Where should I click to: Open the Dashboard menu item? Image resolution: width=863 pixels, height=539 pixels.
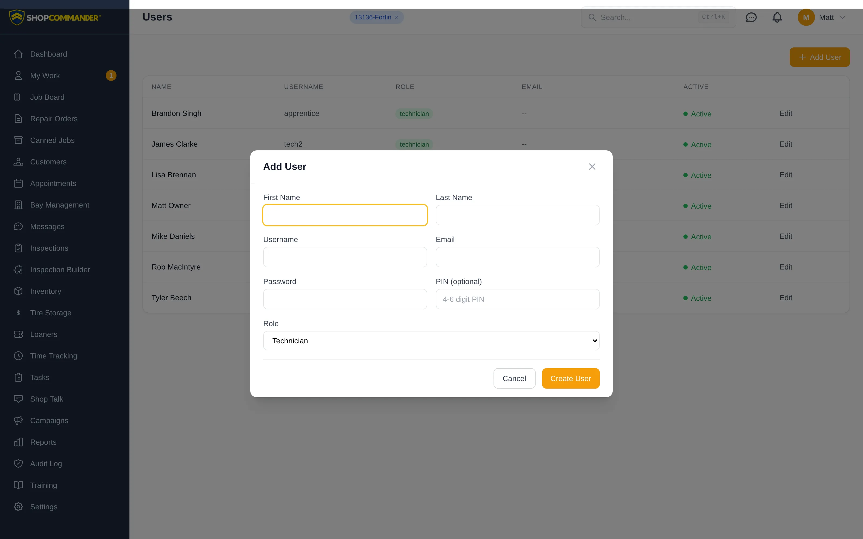pos(64,54)
